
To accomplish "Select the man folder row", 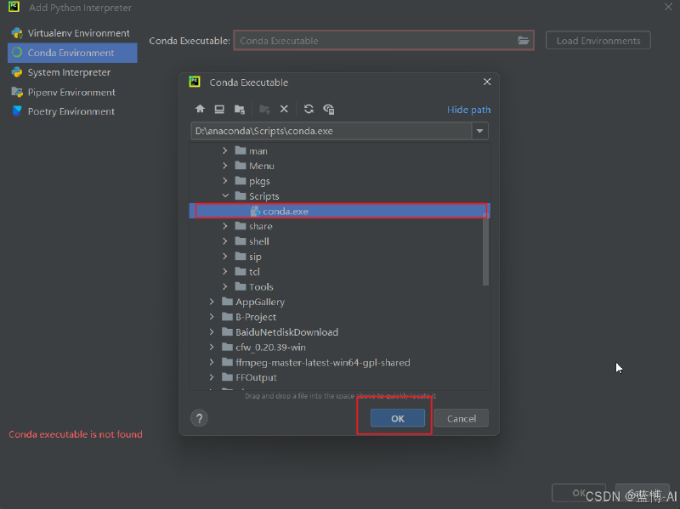I will click(339, 151).
